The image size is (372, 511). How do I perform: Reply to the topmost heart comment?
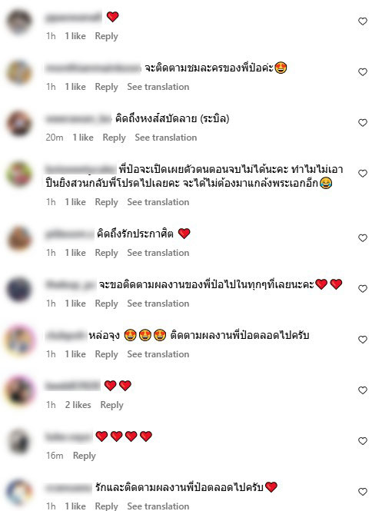point(106,36)
